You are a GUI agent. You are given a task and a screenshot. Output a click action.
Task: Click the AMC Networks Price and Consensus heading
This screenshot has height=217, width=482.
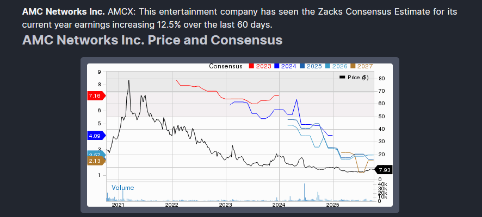click(152, 40)
